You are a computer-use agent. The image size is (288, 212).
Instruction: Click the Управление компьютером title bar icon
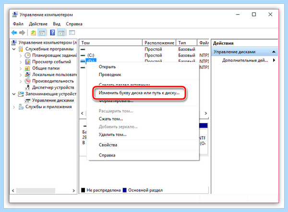click(15, 14)
